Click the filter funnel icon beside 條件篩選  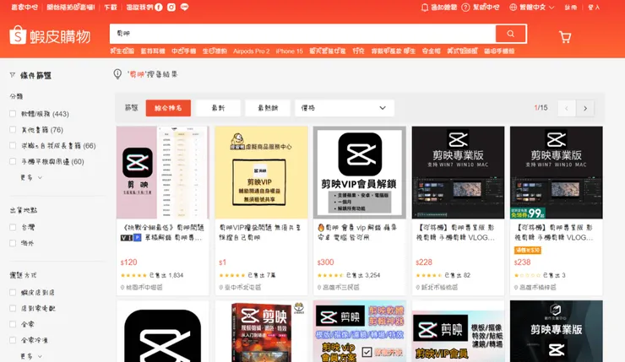click(13, 75)
